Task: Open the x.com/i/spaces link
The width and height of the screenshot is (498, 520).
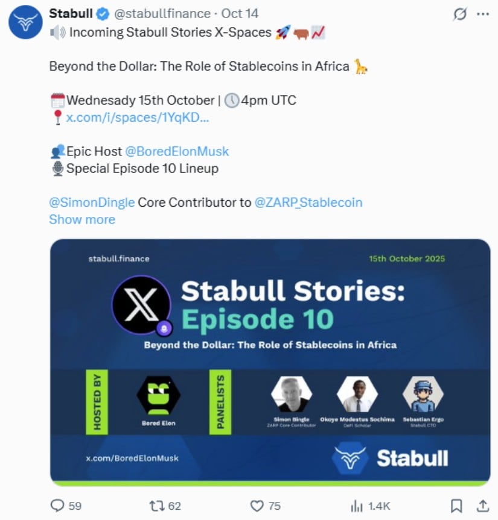Action: [x=138, y=117]
